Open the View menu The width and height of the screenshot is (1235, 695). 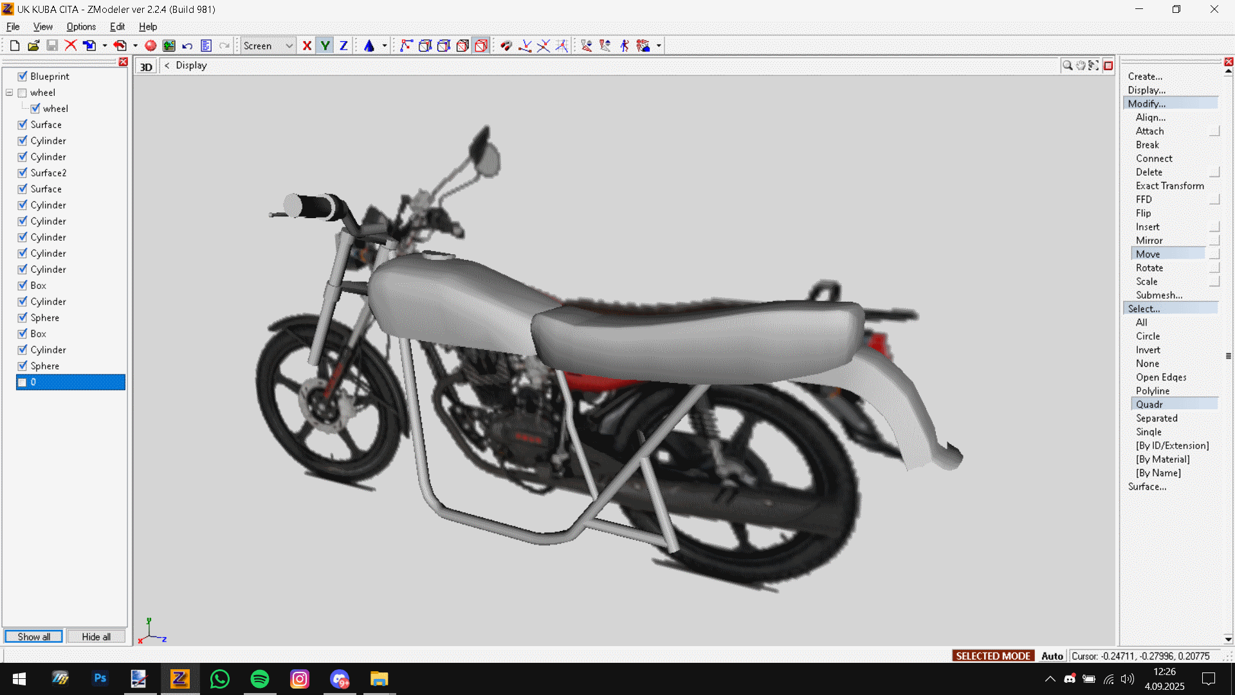tap(42, 26)
